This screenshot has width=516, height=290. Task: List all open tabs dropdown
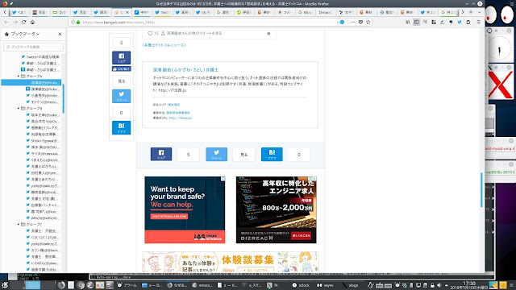tap(479, 12)
